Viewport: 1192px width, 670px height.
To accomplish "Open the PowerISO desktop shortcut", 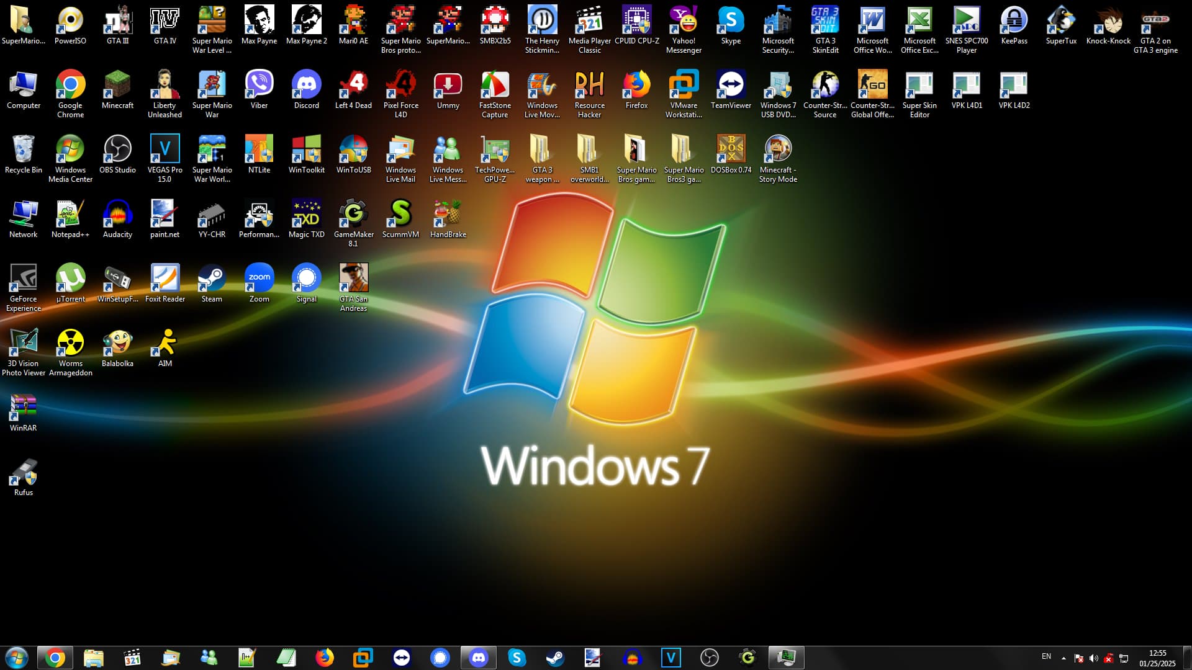I will 70,25.
